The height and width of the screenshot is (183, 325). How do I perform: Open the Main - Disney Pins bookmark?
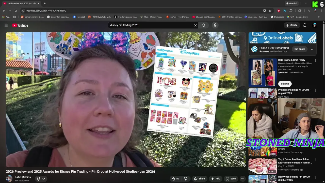151,17
